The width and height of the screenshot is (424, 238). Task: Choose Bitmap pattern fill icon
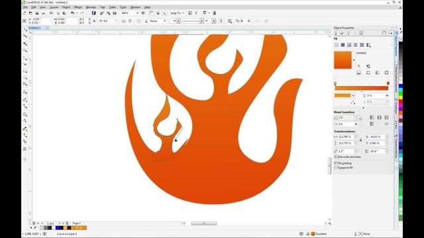362,45
